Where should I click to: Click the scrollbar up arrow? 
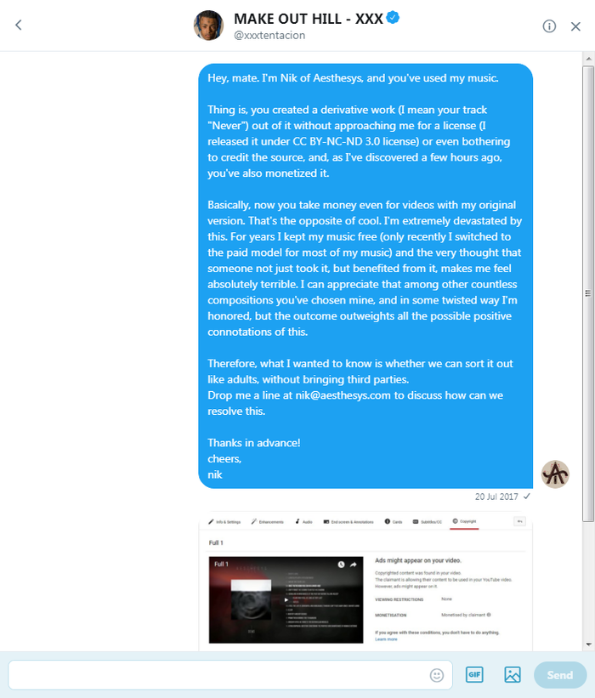(588, 59)
